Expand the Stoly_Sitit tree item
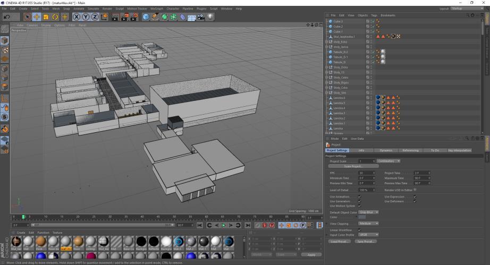The image size is (490, 265). pyautogui.click(x=327, y=93)
